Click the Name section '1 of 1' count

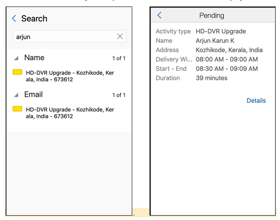119,58
